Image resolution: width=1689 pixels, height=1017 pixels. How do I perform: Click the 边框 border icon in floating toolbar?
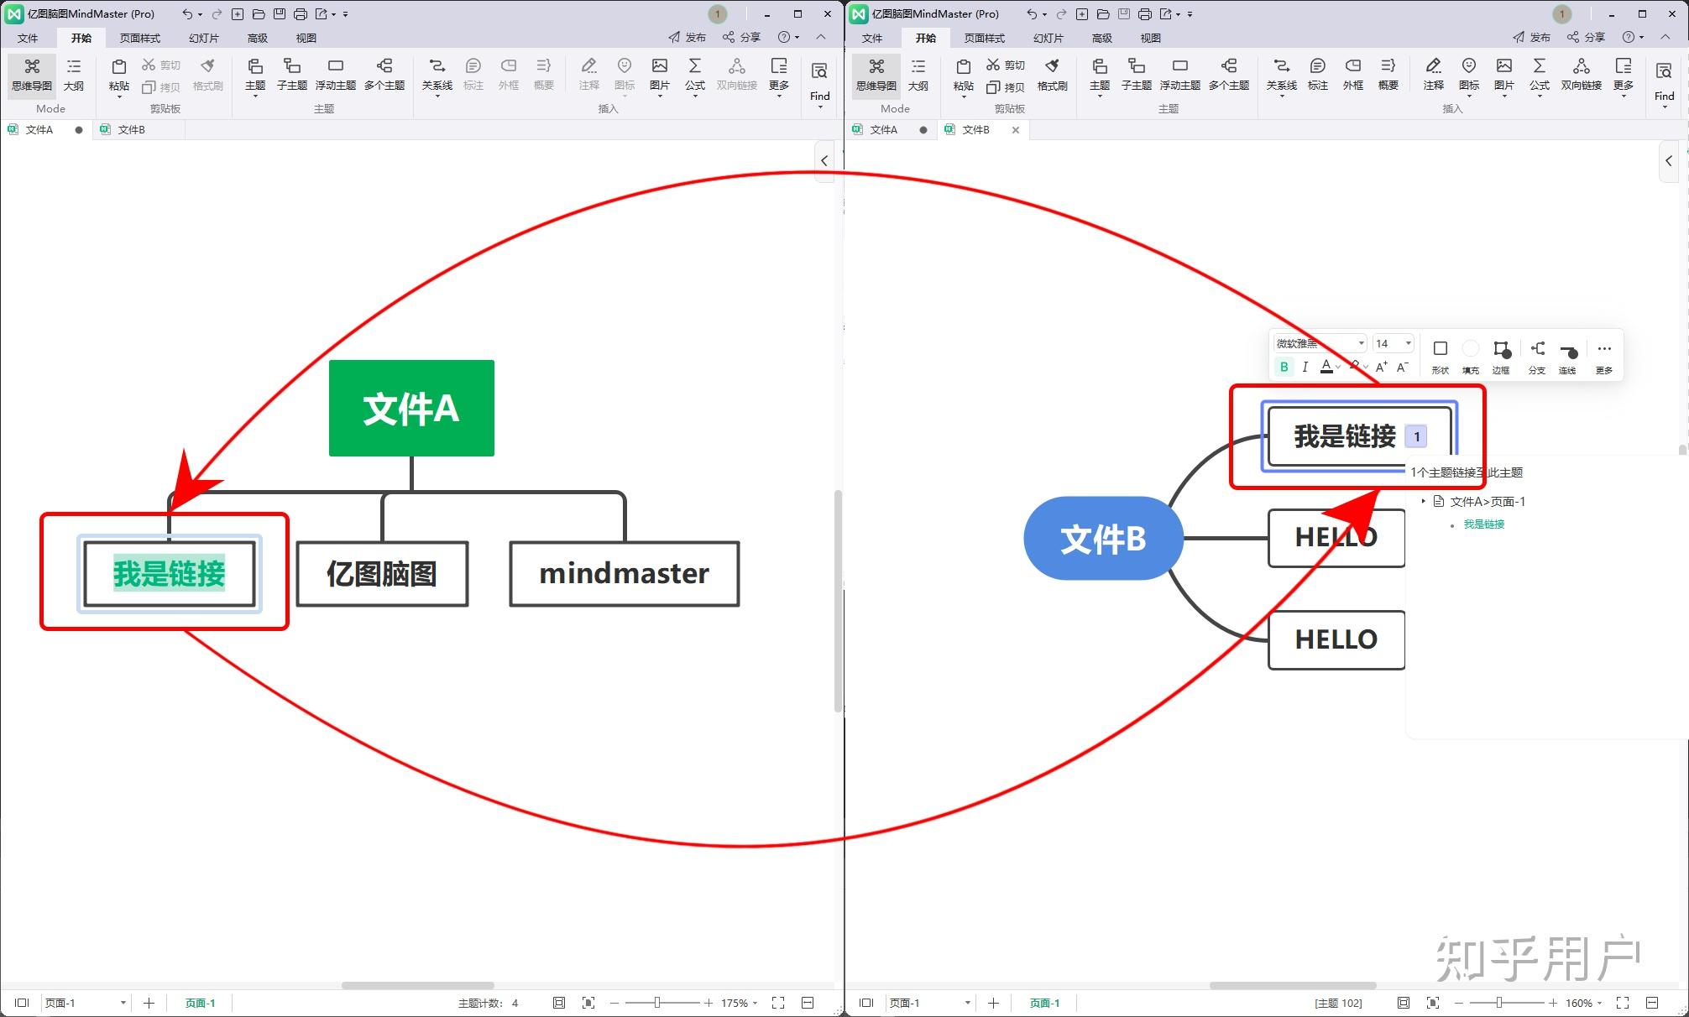coord(1501,354)
